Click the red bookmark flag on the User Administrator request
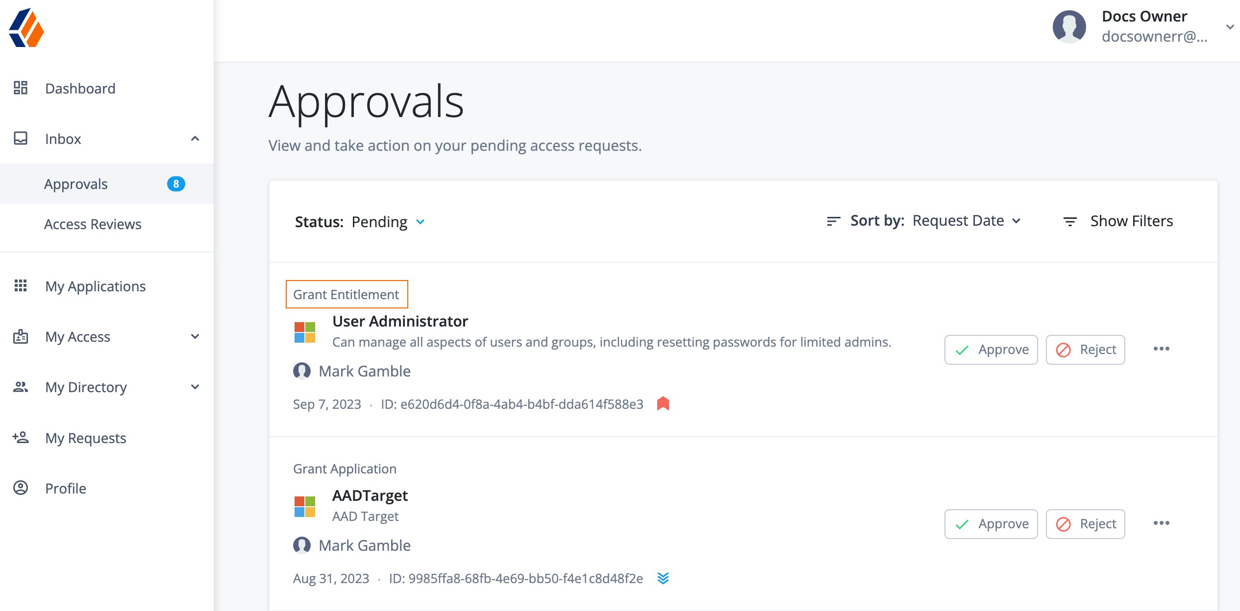1240x611 pixels. [x=664, y=403]
